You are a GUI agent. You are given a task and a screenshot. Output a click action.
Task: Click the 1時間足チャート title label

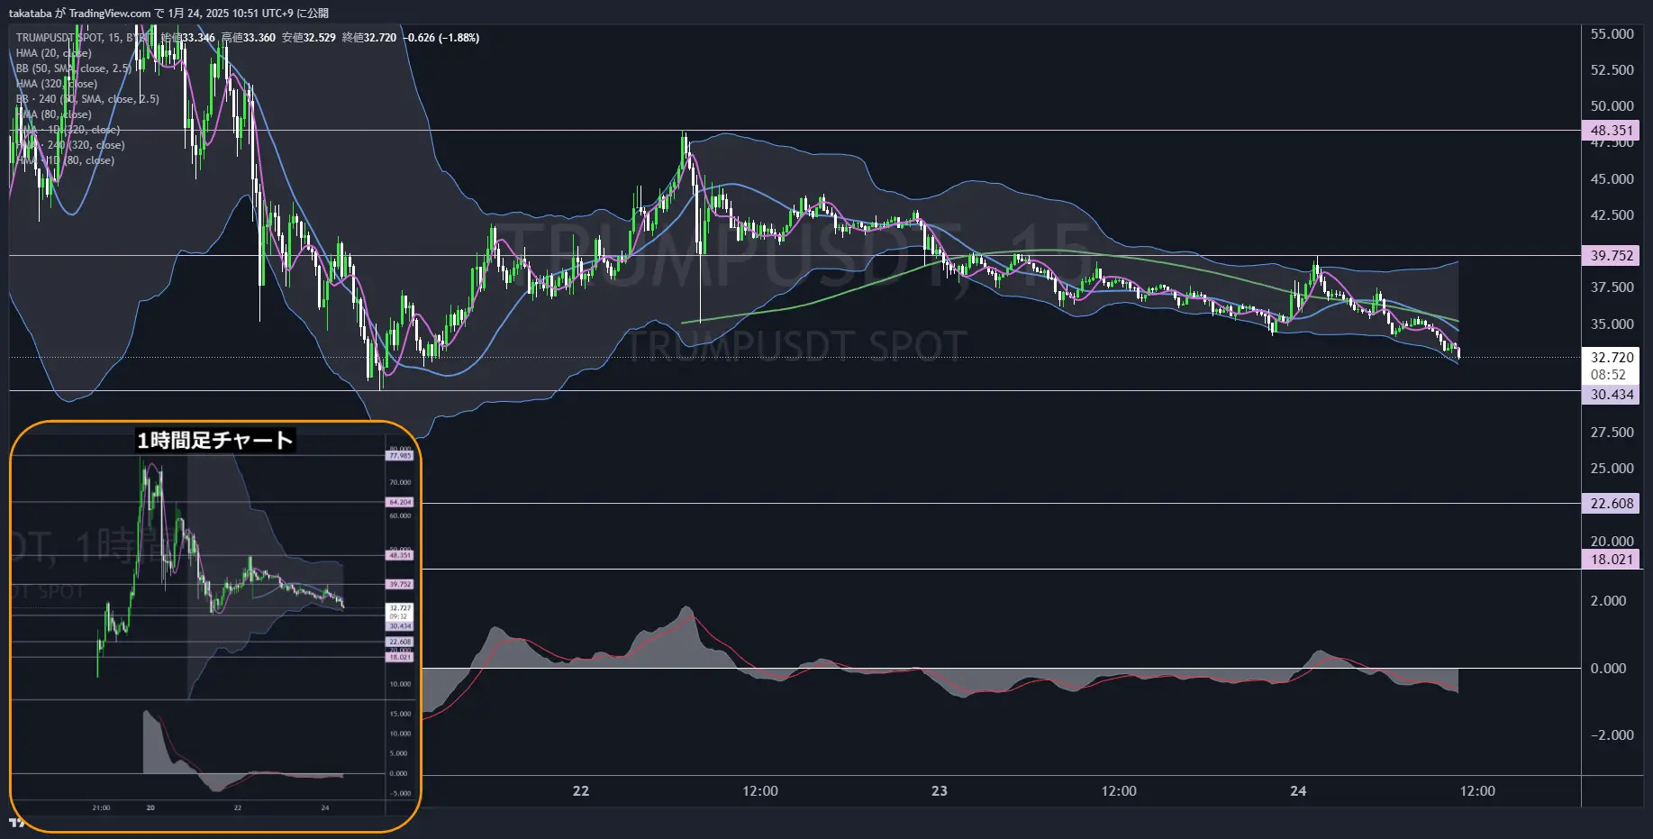tap(214, 440)
